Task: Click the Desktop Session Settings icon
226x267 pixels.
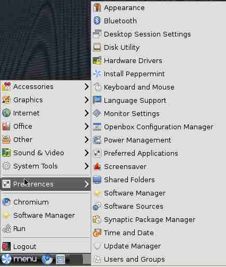Action: [97, 34]
